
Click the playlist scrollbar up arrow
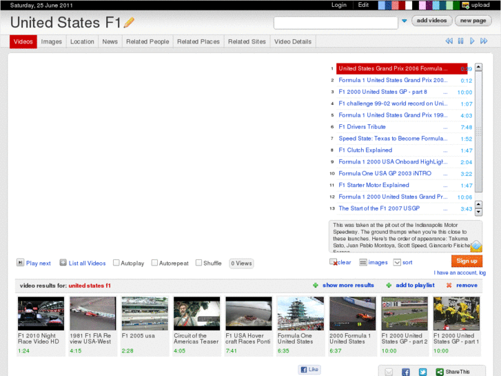point(478,67)
